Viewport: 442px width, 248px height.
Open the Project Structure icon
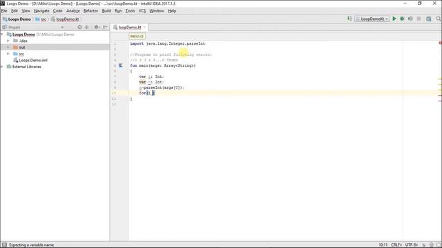[429, 19]
